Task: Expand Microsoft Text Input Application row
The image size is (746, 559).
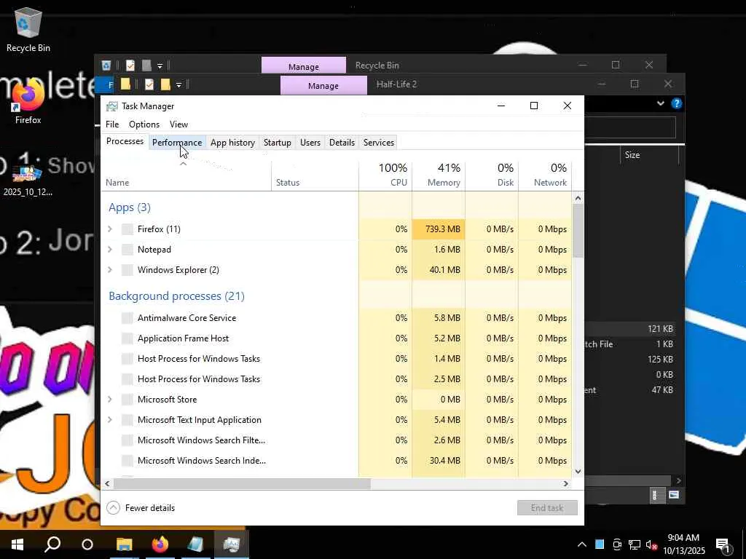Action: click(110, 420)
